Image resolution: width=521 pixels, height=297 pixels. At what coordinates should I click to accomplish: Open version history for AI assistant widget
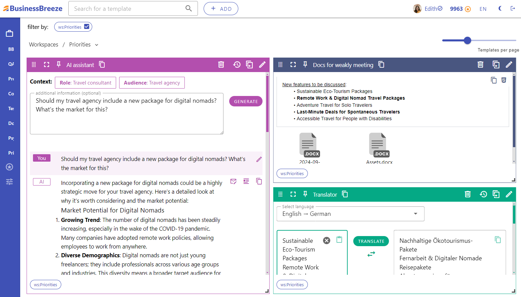[237, 64]
